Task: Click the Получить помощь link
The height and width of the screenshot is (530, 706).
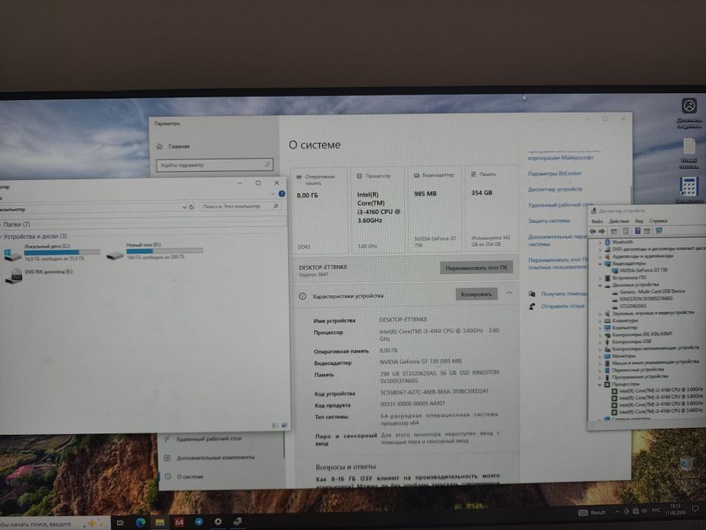Action: pos(564,294)
